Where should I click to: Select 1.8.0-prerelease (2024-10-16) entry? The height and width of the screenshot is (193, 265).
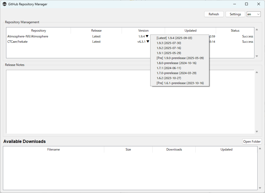pyautogui.click(x=180, y=63)
